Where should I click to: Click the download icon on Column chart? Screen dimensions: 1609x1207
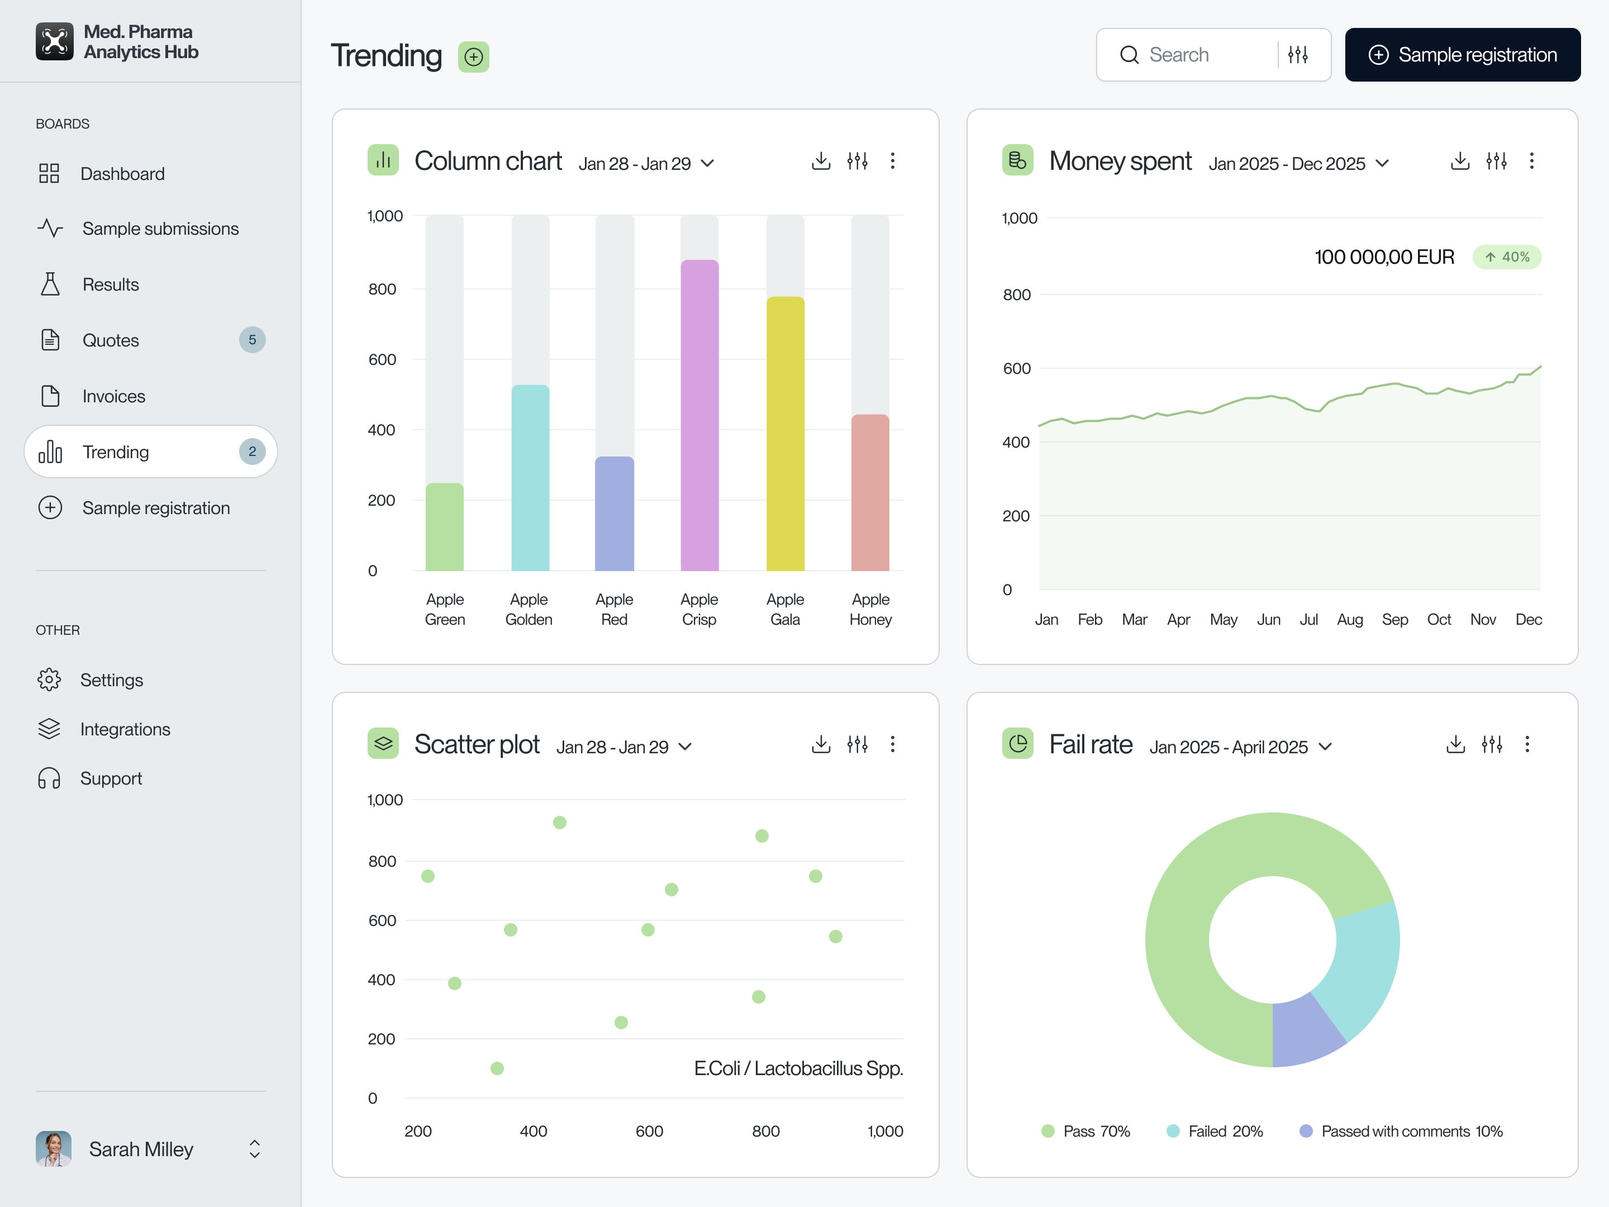[821, 161]
